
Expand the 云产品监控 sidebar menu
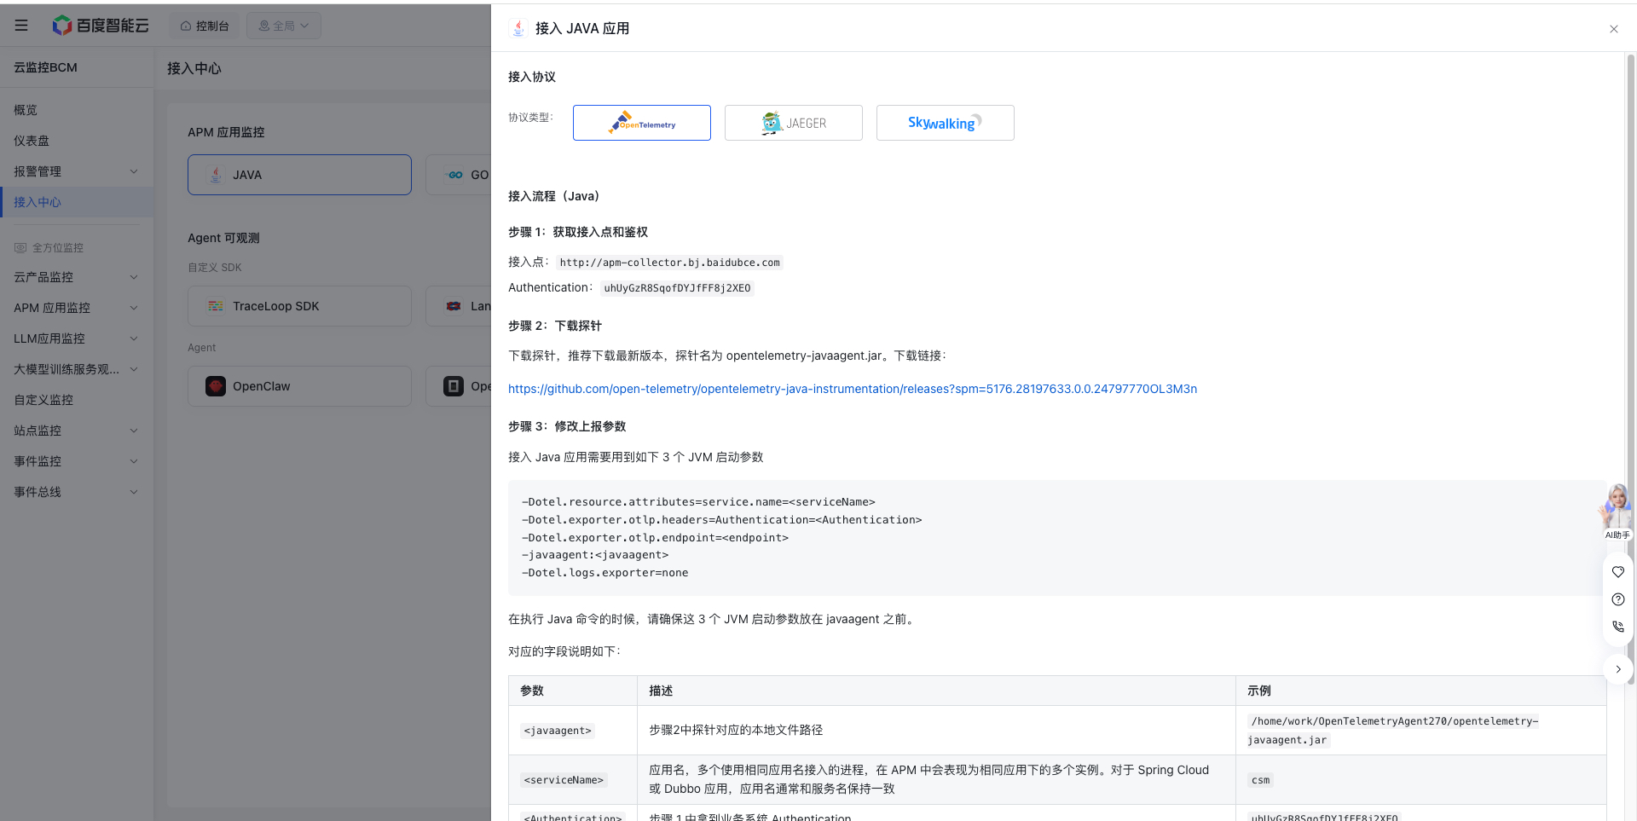(x=77, y=277)
